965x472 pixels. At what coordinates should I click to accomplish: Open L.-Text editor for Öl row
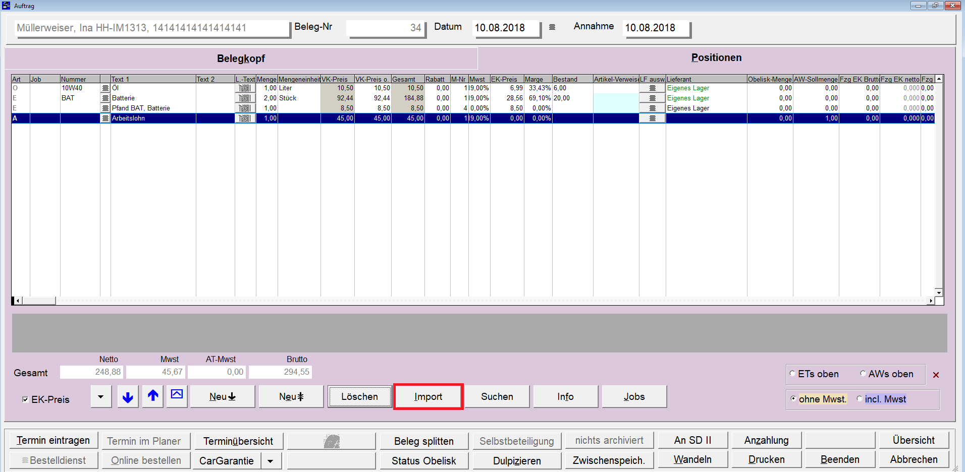(x=245, y=88)
